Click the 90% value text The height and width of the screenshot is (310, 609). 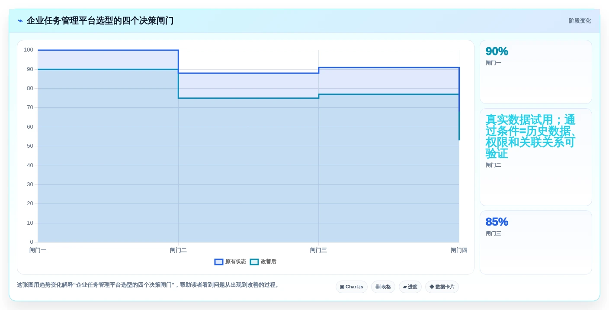click(497, 51)
